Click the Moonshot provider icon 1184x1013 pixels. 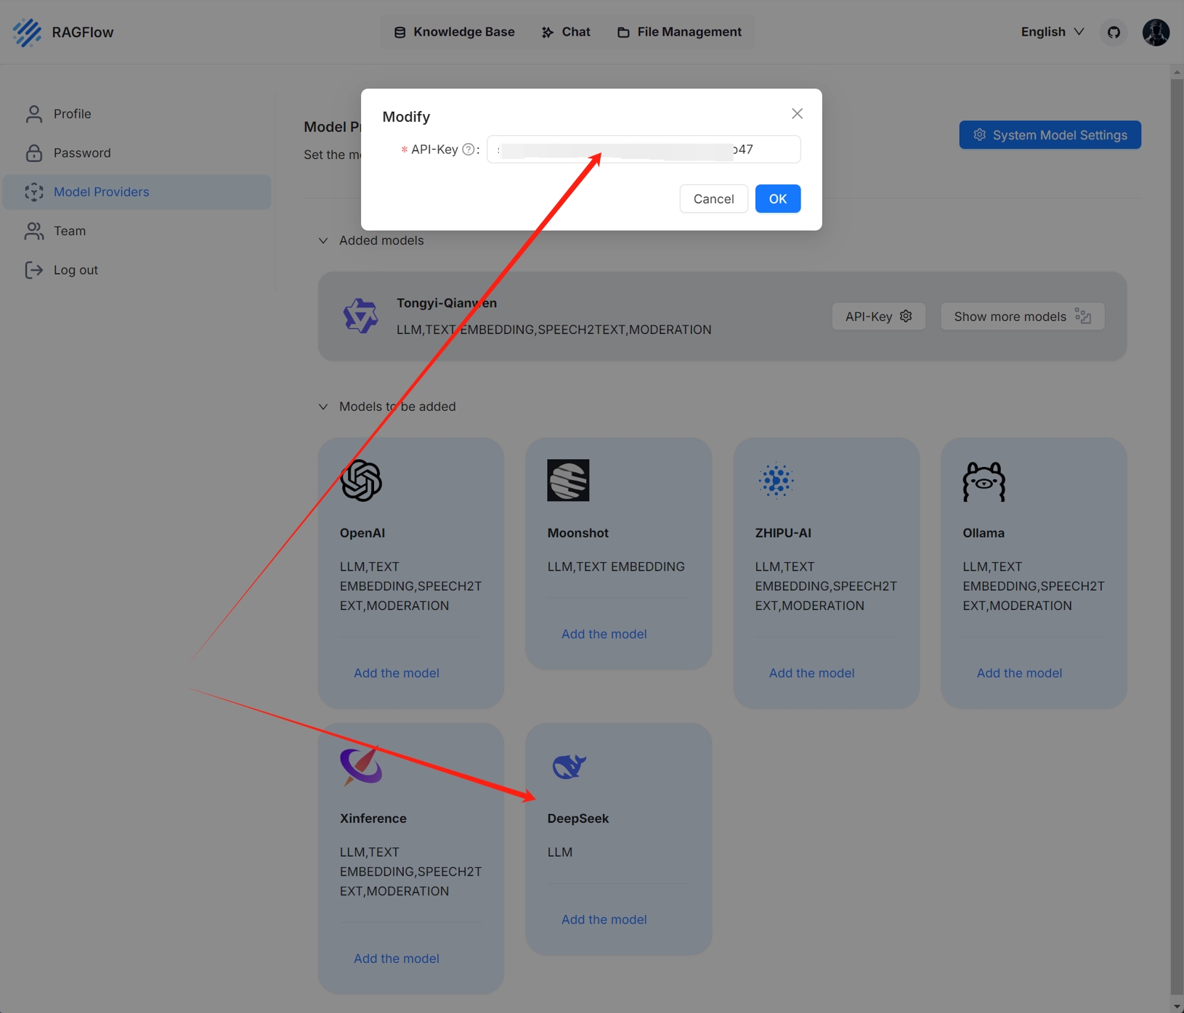(569, 480)
